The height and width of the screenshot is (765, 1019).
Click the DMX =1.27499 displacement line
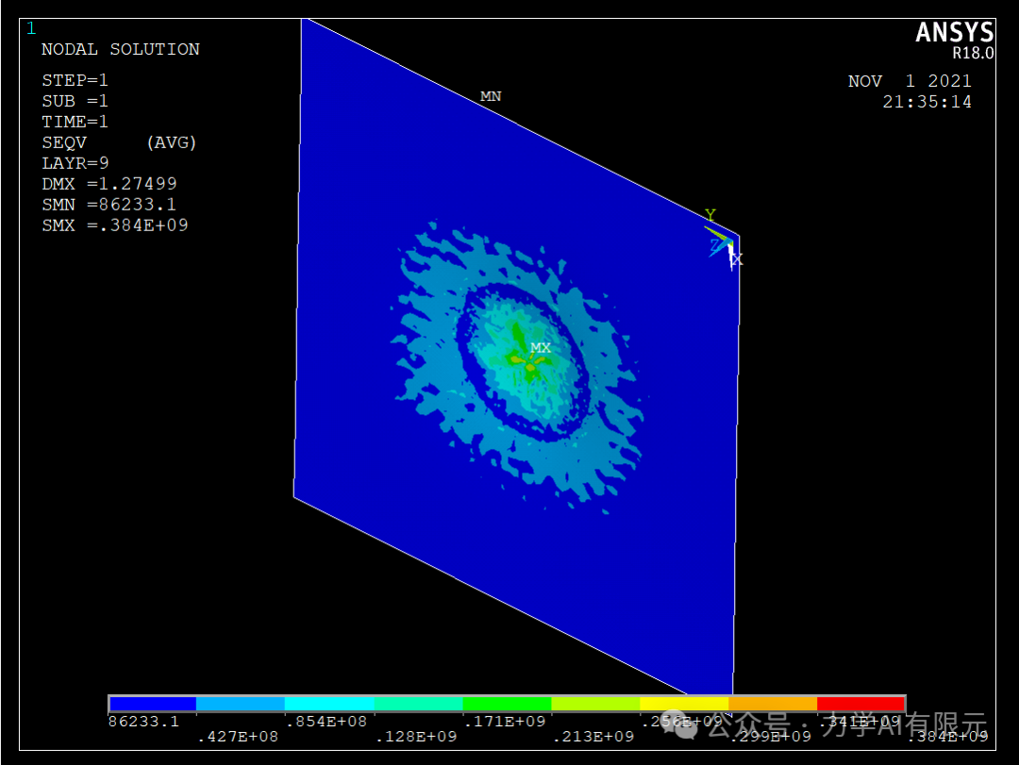pyautogui.click(x=109, y=184)
